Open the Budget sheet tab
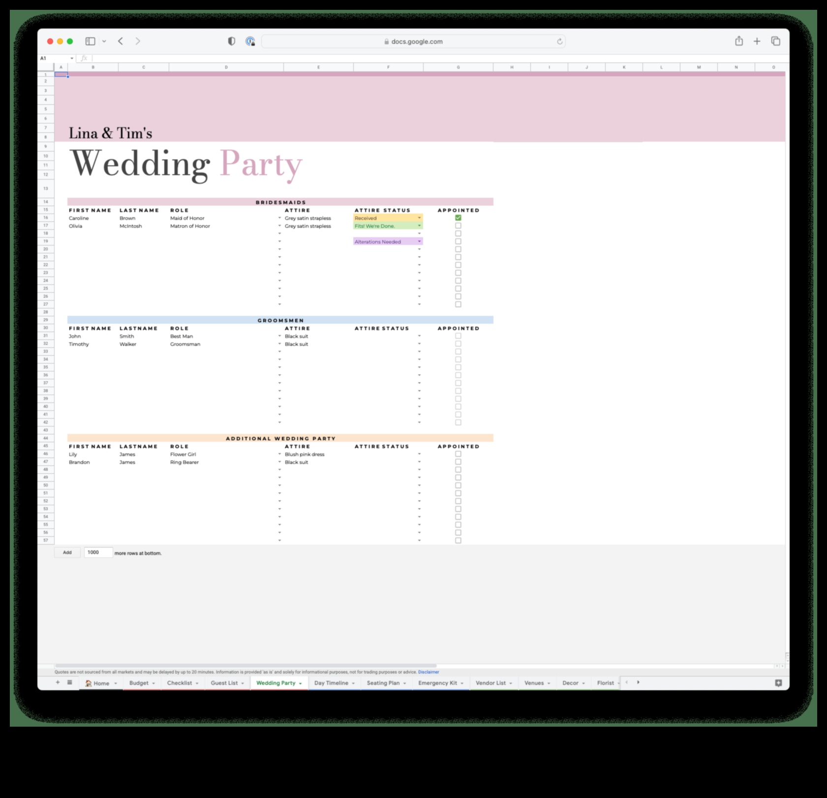The width and height of the screenshot is (827, 798). 138,683
